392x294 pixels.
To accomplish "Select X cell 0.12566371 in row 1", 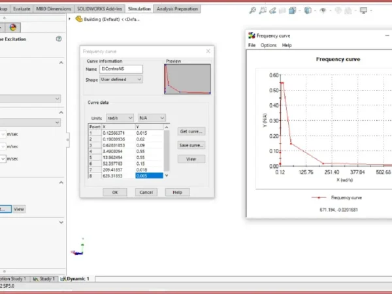I will coord(118,133).
